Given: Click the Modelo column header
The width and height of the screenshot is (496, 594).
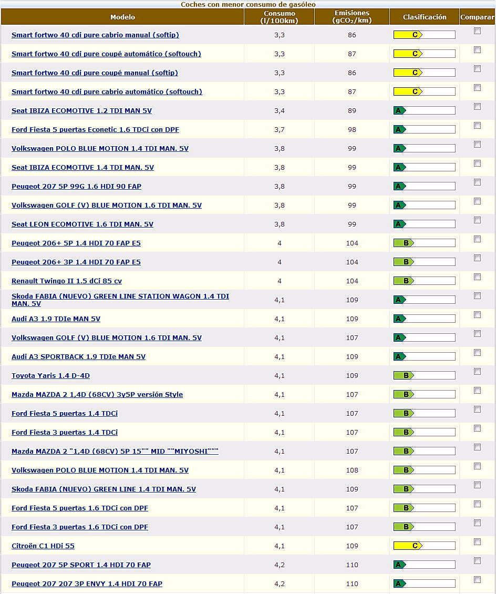Looking at the screenshot, I should pyautogui.click(x=122, y=17).
